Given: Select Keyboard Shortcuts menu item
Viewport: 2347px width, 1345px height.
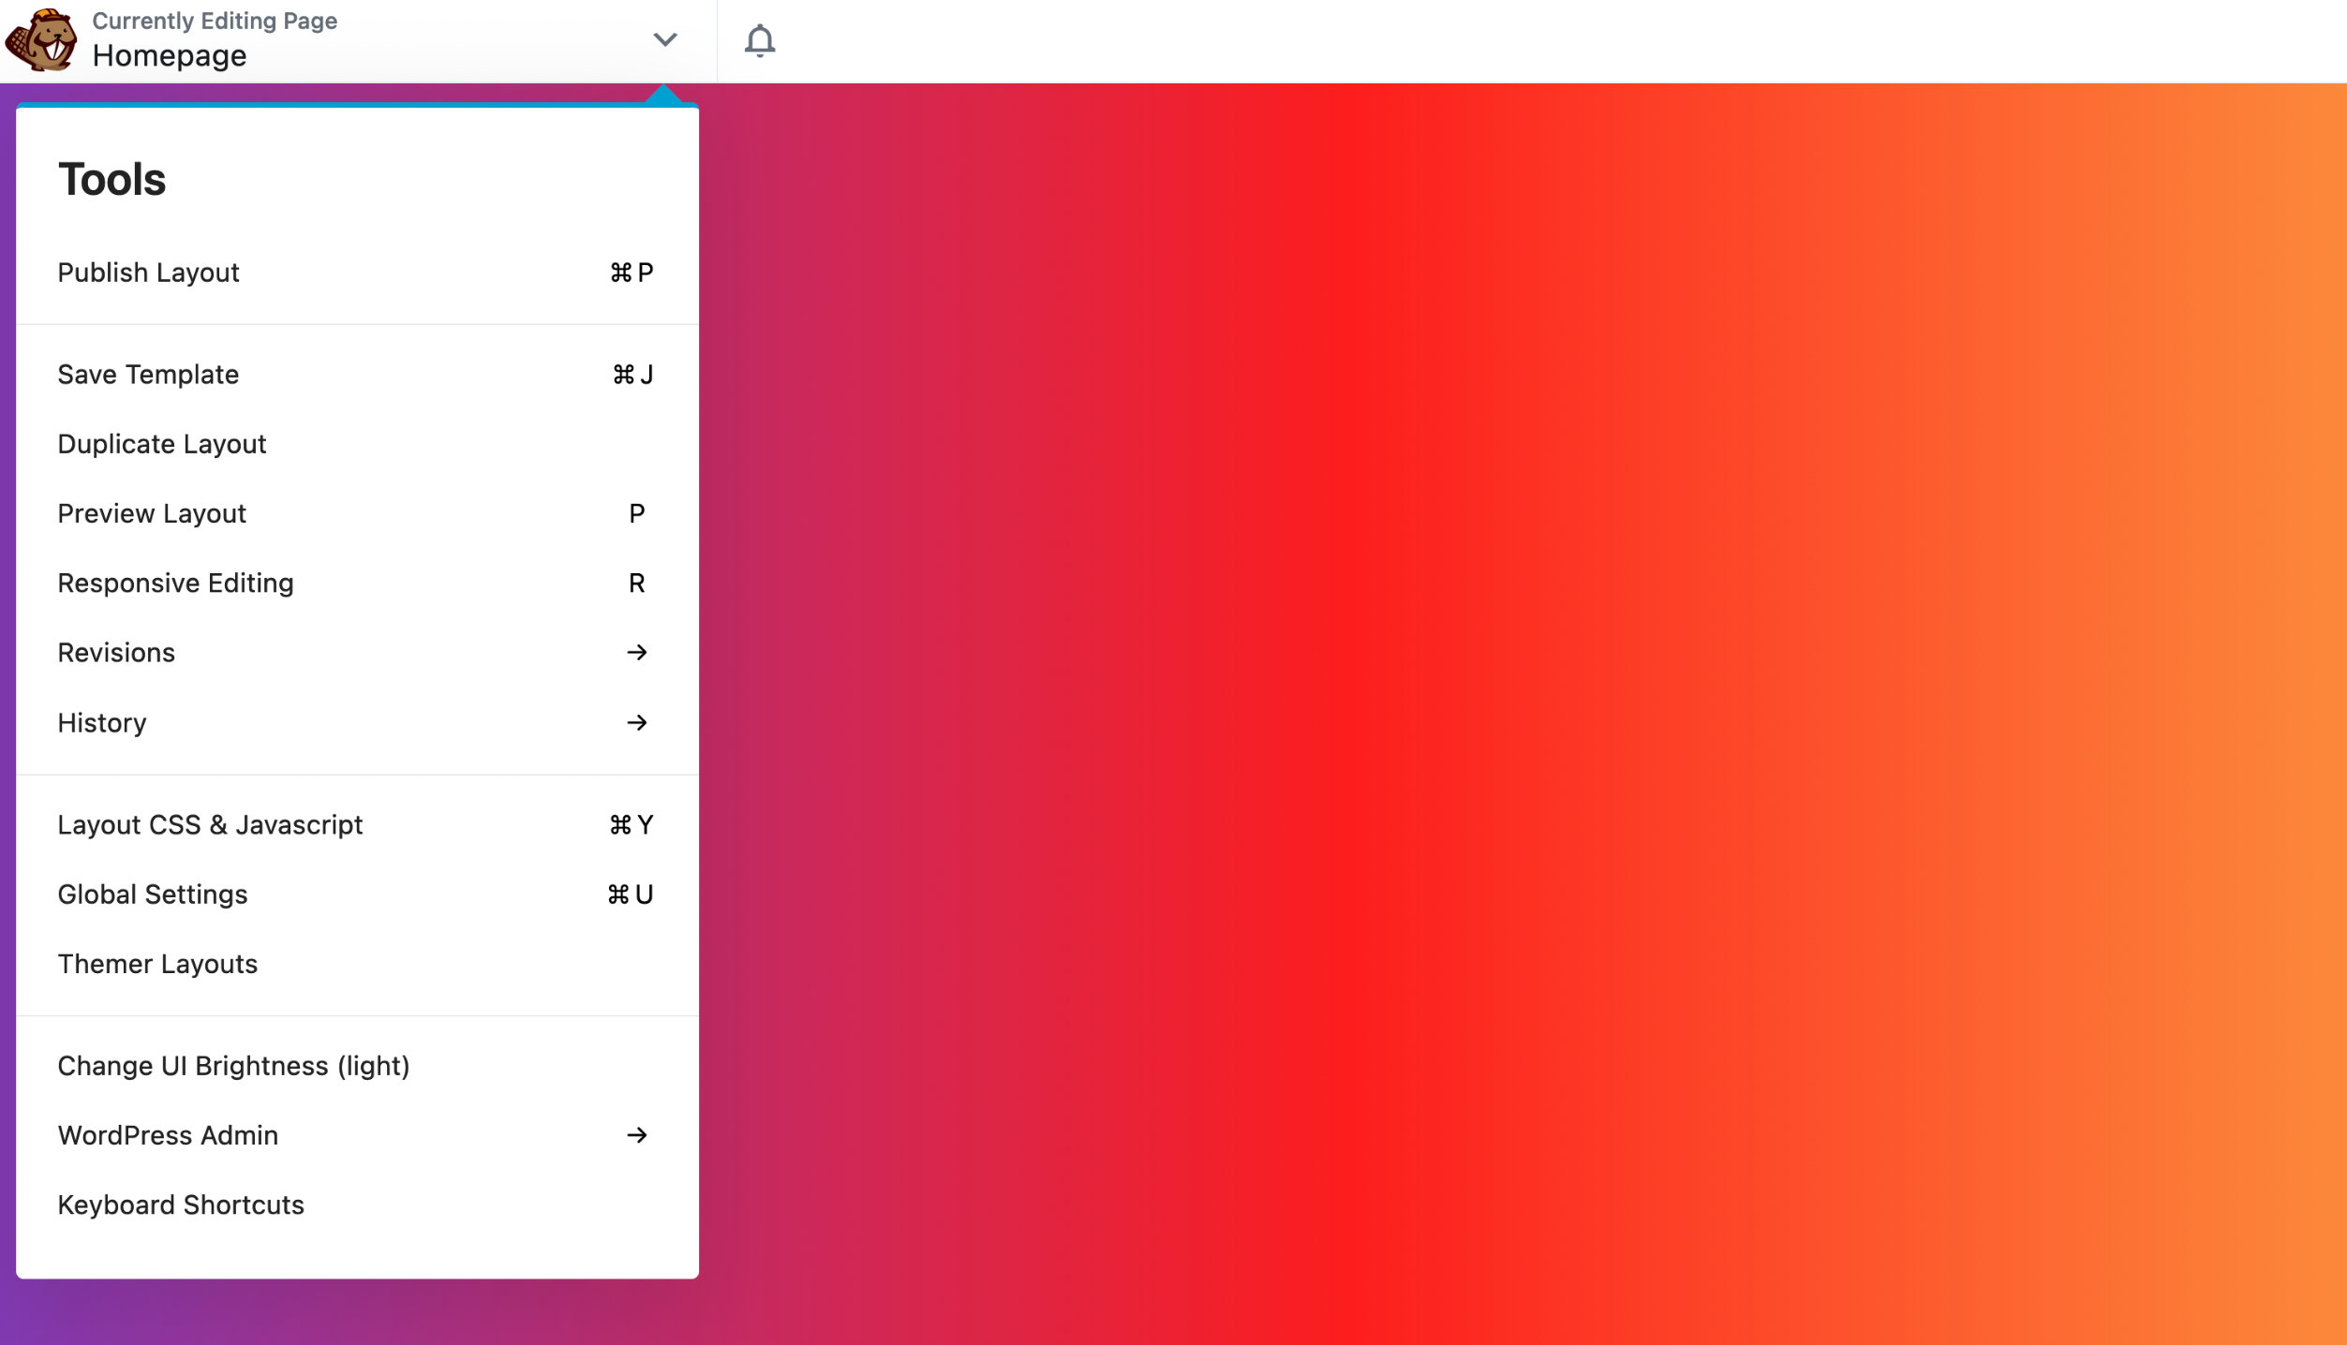Looking at the screenshot, I should 181,1205.
